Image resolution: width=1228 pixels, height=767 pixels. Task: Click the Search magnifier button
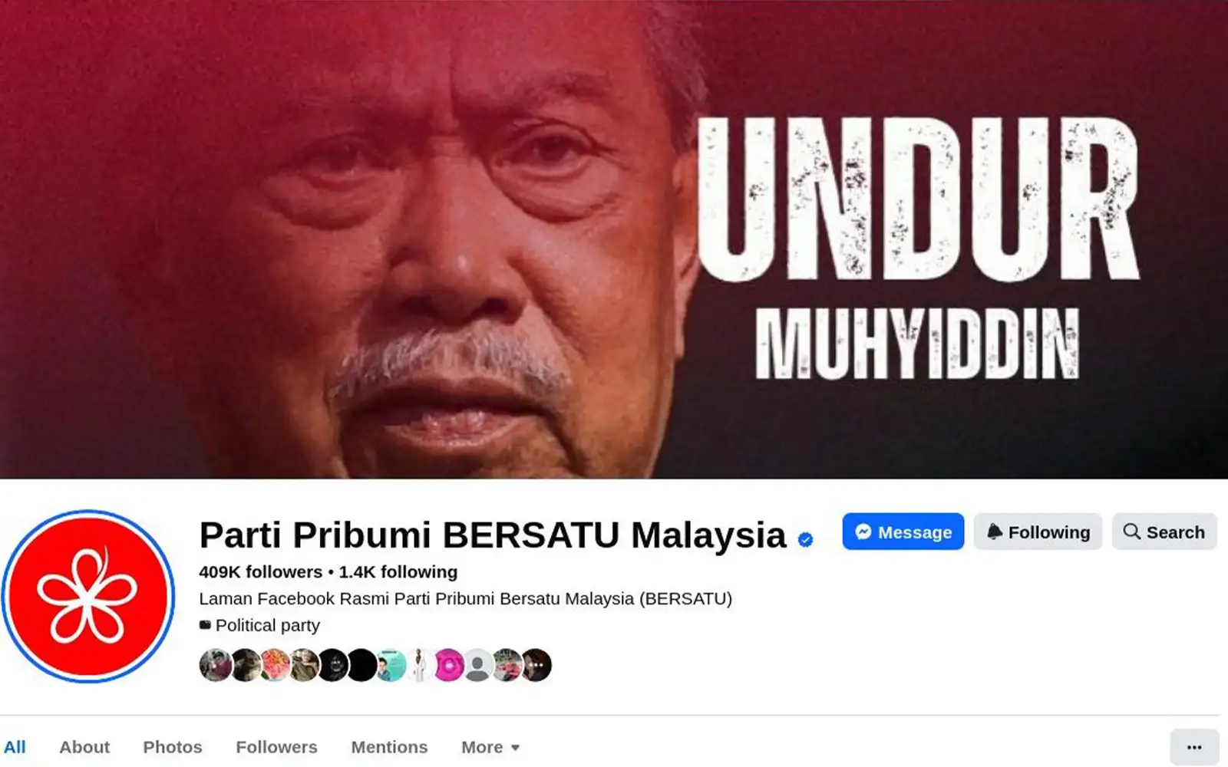[1164, 532]
